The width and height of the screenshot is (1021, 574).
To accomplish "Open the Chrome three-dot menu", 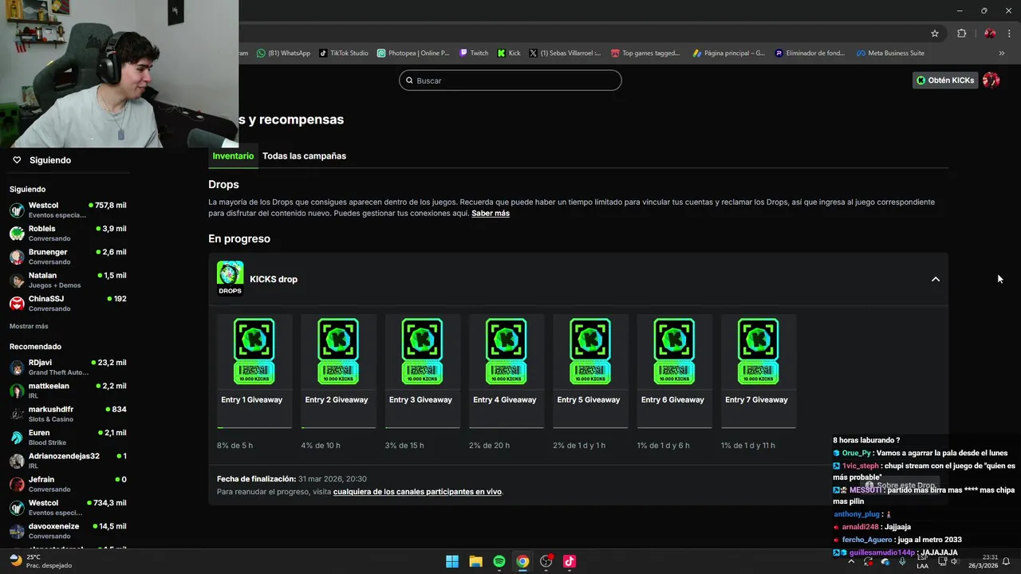I will 1009,33.
